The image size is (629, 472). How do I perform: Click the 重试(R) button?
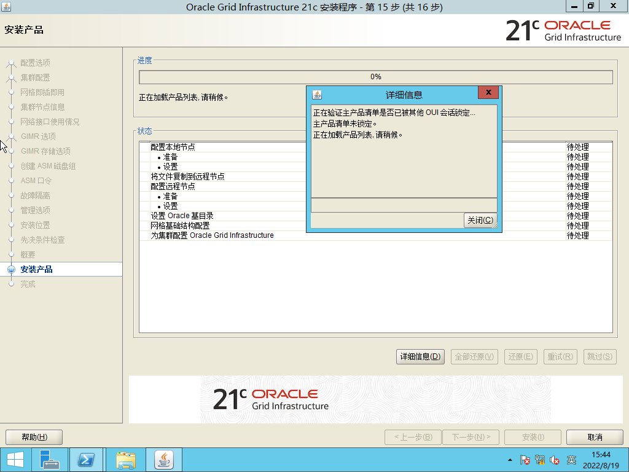[x=560, y=356]
